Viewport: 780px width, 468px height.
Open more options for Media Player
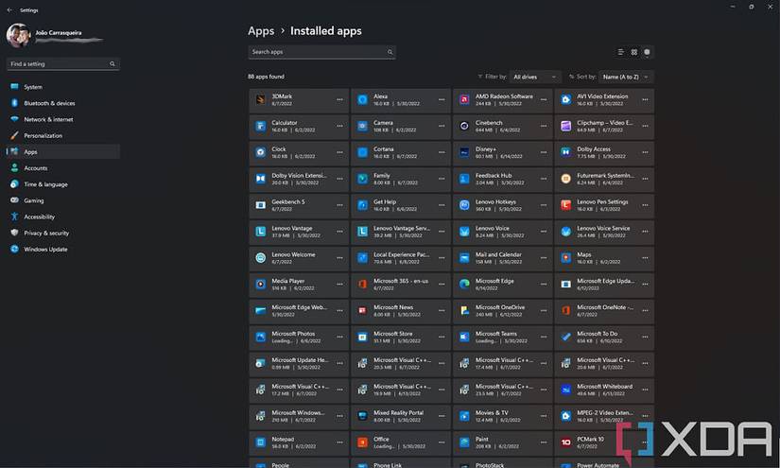coord(339,285)
